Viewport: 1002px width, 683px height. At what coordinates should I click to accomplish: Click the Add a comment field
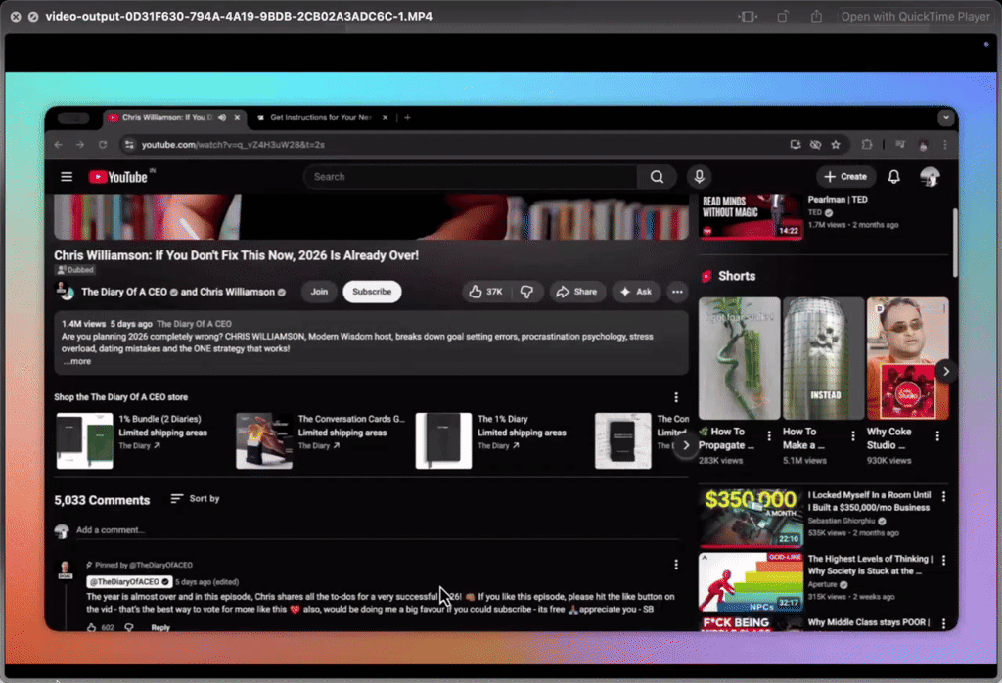tap(377, 530)
